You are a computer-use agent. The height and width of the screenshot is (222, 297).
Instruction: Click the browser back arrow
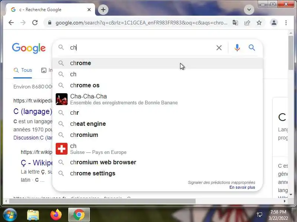tap(11, 23)
